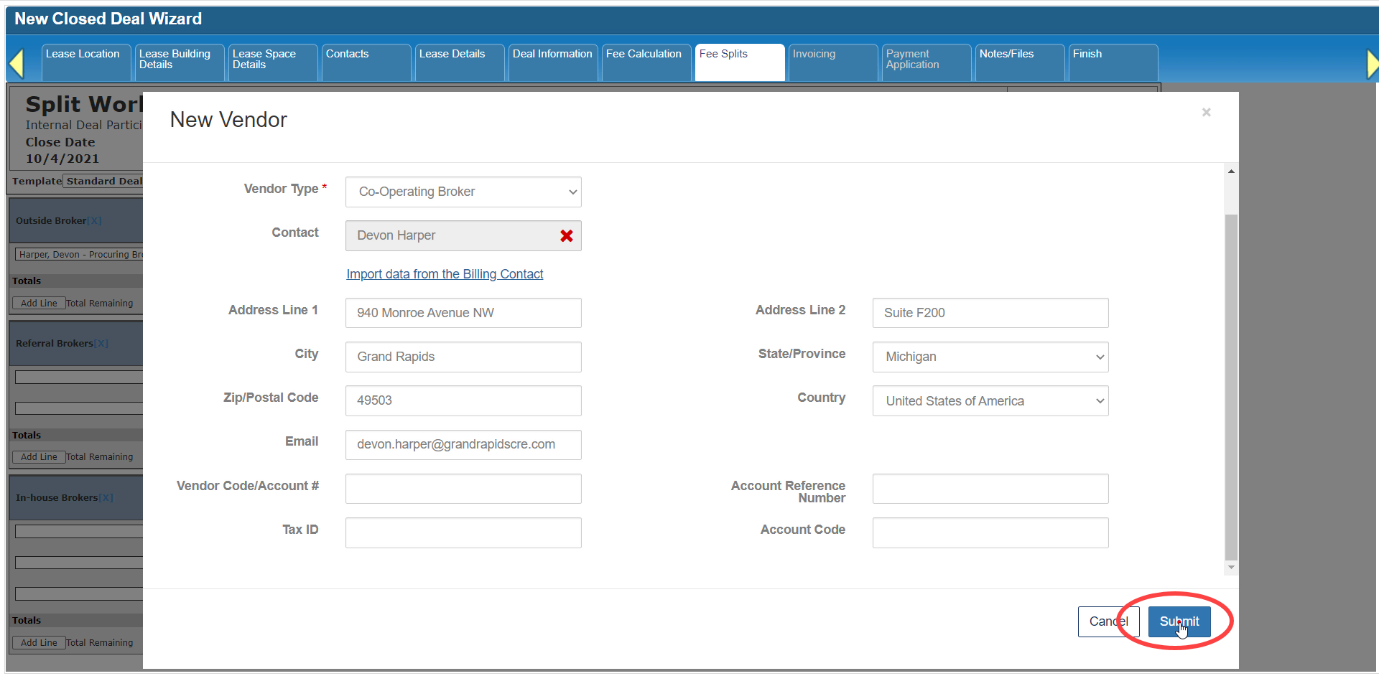Clear the Devon Harper contact with red X
Image resolution: width=1379 pixels, height=676 pixels.
point(566,236)
